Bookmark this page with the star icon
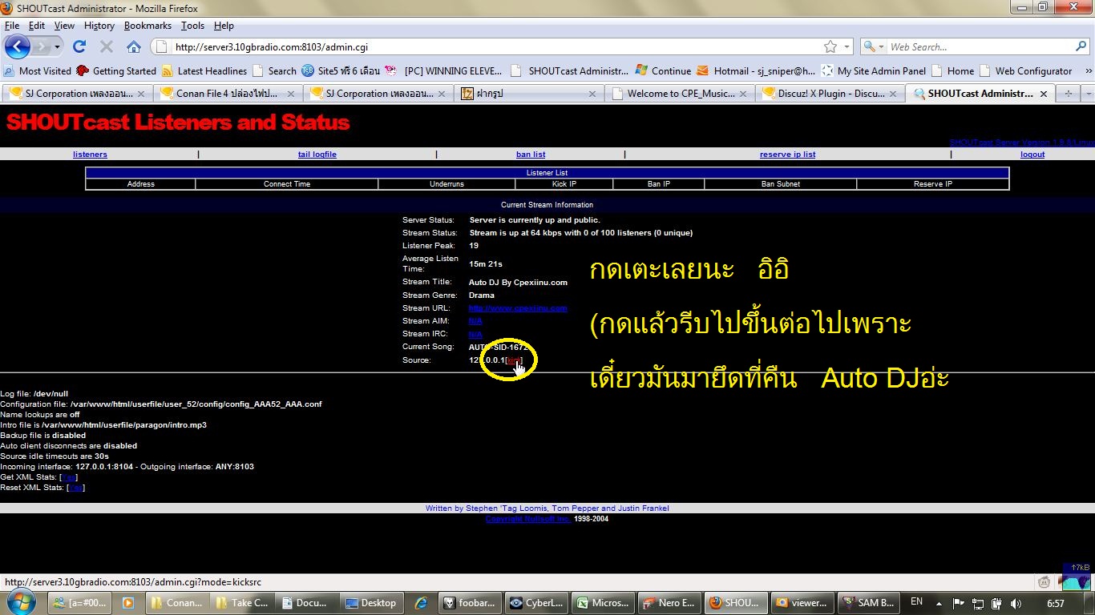Viewport: 1095px width, 615px height. 830,46
